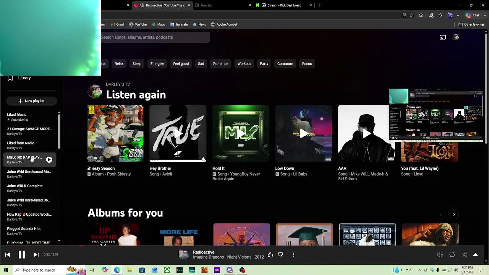Open the Translate bookmark
The width and height of the screenshot is (489, 275).
[x=179, y=24]
